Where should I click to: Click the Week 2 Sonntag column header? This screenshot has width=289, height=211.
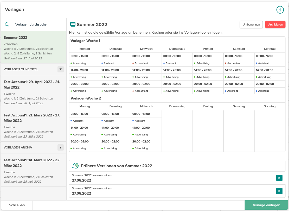(x=270, y=106)
